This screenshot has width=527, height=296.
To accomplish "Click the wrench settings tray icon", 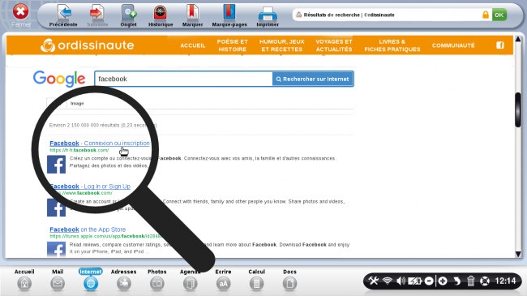I will coord(374,281).
